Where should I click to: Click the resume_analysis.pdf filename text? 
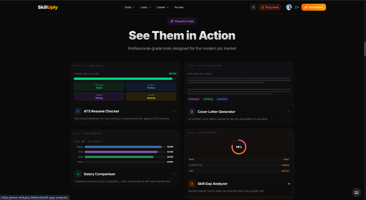(86, 74)
